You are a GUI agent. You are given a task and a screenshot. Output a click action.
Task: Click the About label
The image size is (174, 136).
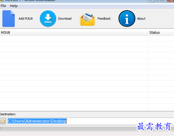tap(141, 18)
